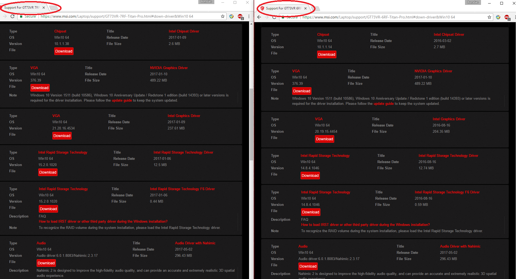Viewport: 516px width, 279px height.
Task: Open the update guide link in the left window
Action: (122, 100)
